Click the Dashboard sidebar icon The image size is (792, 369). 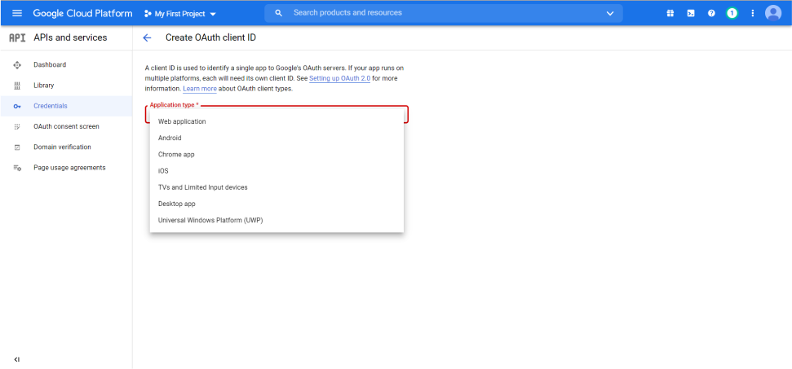(x=17, y=65)
